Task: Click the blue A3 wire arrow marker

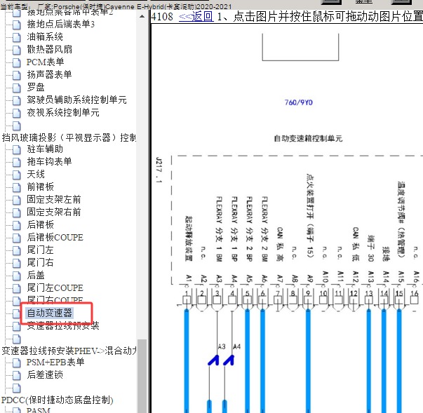Action: (x=214, y=360)
